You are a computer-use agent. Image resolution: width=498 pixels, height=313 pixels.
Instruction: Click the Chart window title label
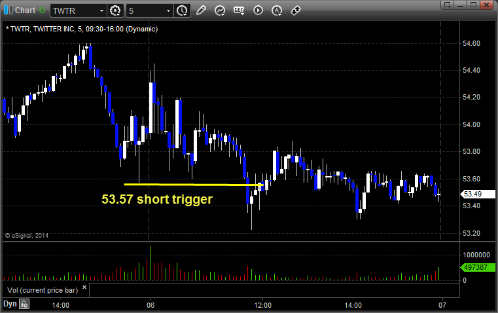pos(25,10)
